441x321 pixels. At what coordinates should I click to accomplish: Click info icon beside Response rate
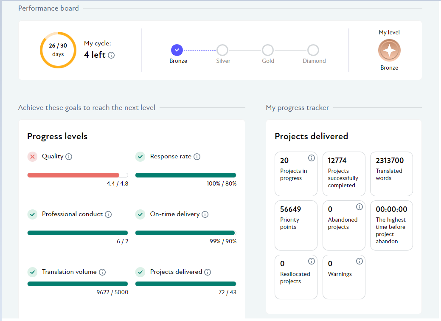197,157
